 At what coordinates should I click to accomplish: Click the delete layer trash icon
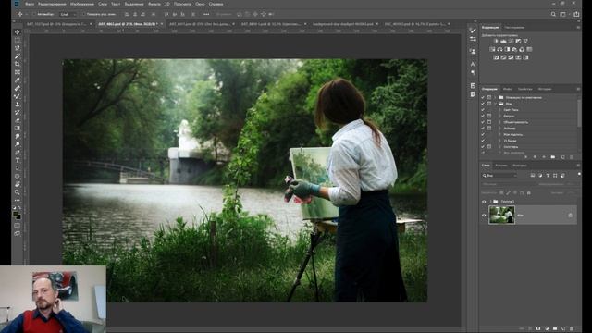pyautogui.click(x=572, y=329)
